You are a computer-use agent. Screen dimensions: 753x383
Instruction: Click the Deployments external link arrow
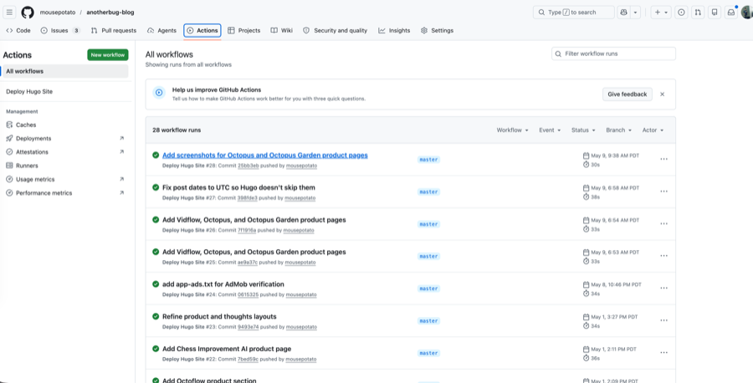(121, 138)
